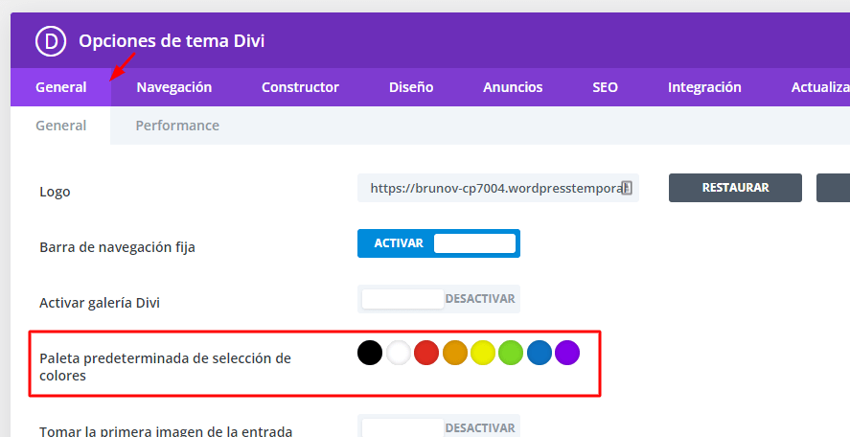Select the SEO tab

pyautogui.click(x=605, y=87)
